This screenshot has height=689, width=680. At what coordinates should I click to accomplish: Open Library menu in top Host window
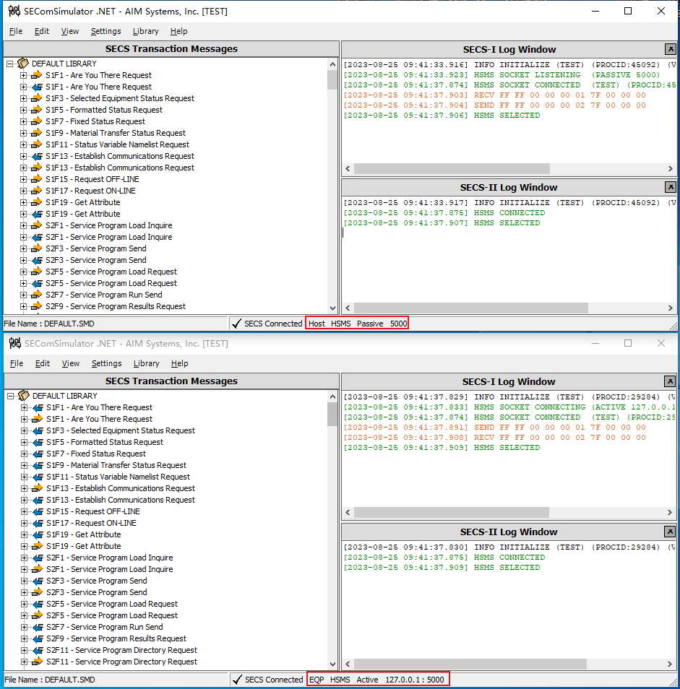tap(145, 31)
